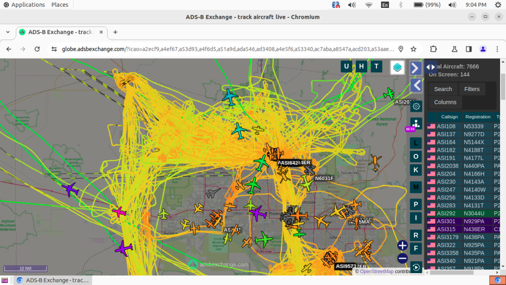Viewport: 506px width, 285px height.
Task: Expand sidebar with the right chevron button
Action: click(x=416, y=68)
